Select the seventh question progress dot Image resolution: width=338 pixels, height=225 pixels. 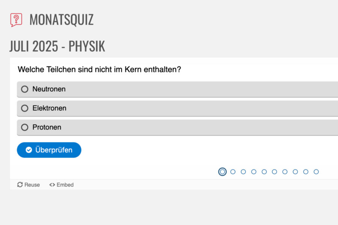[285, 172]
